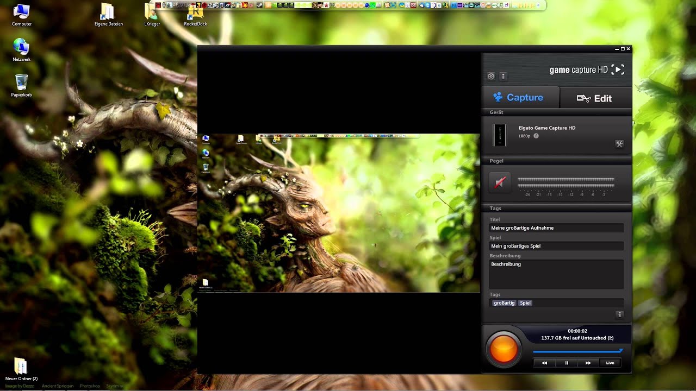The height and width of the screenshot is (391, 696).
Task: Select the 'Spiel' tag chip
Action: point(525,303)
